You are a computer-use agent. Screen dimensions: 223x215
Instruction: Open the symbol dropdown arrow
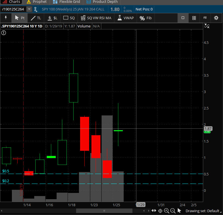coord(29,9)
